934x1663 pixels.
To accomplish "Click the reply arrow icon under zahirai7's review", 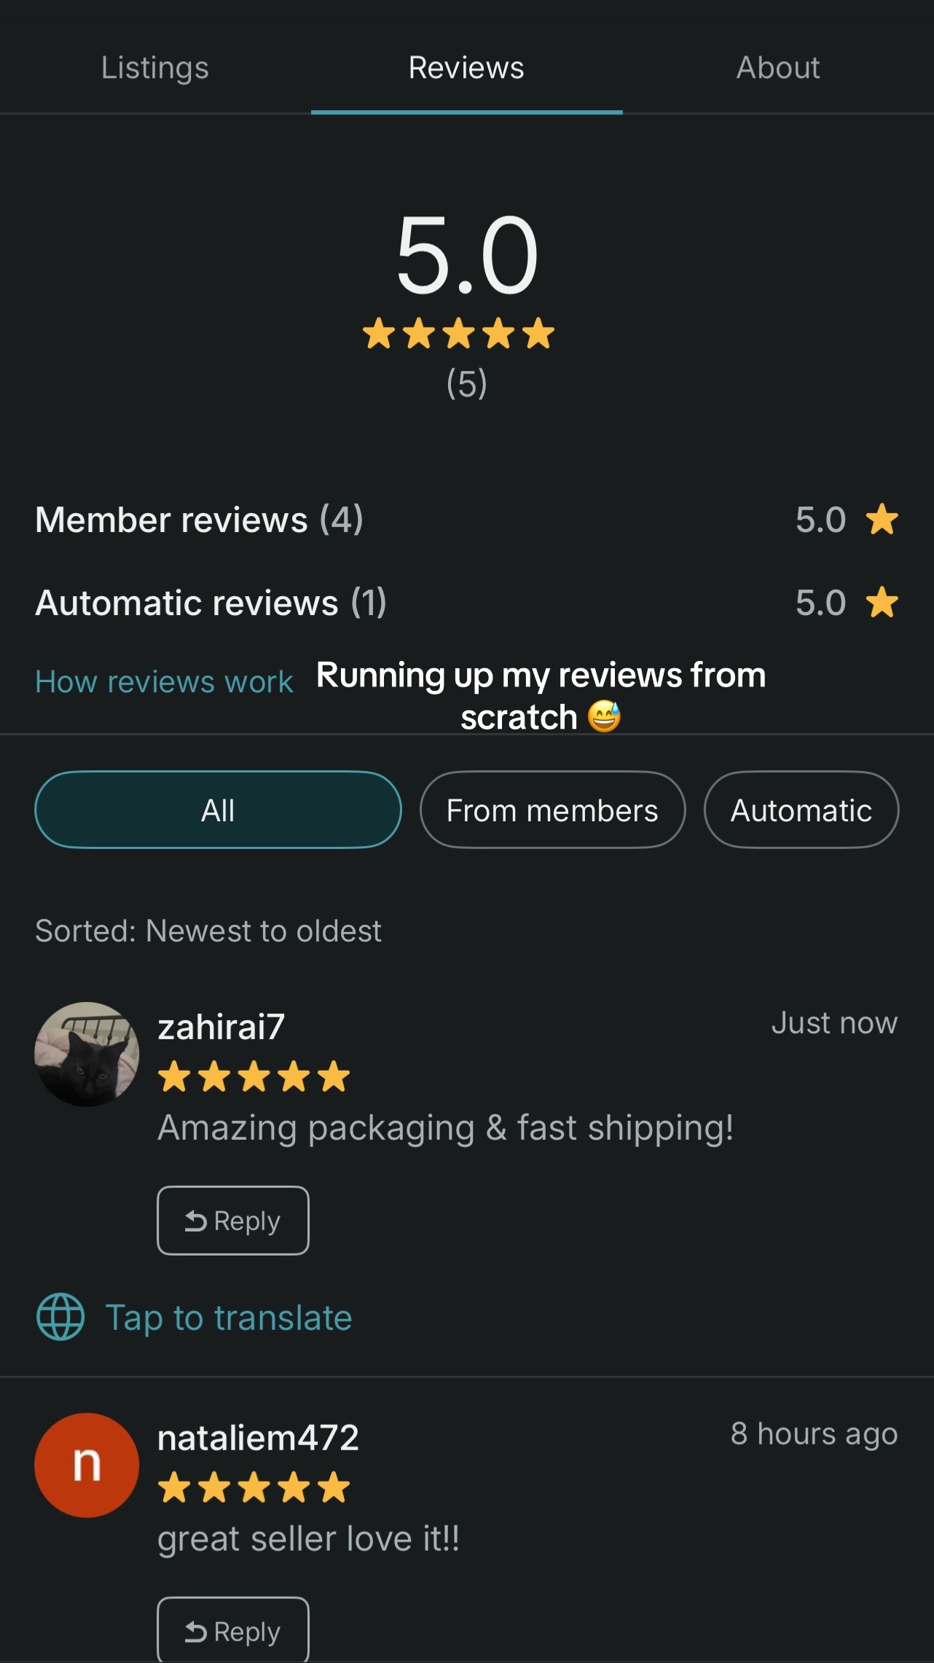I will tap(195, 1221).
